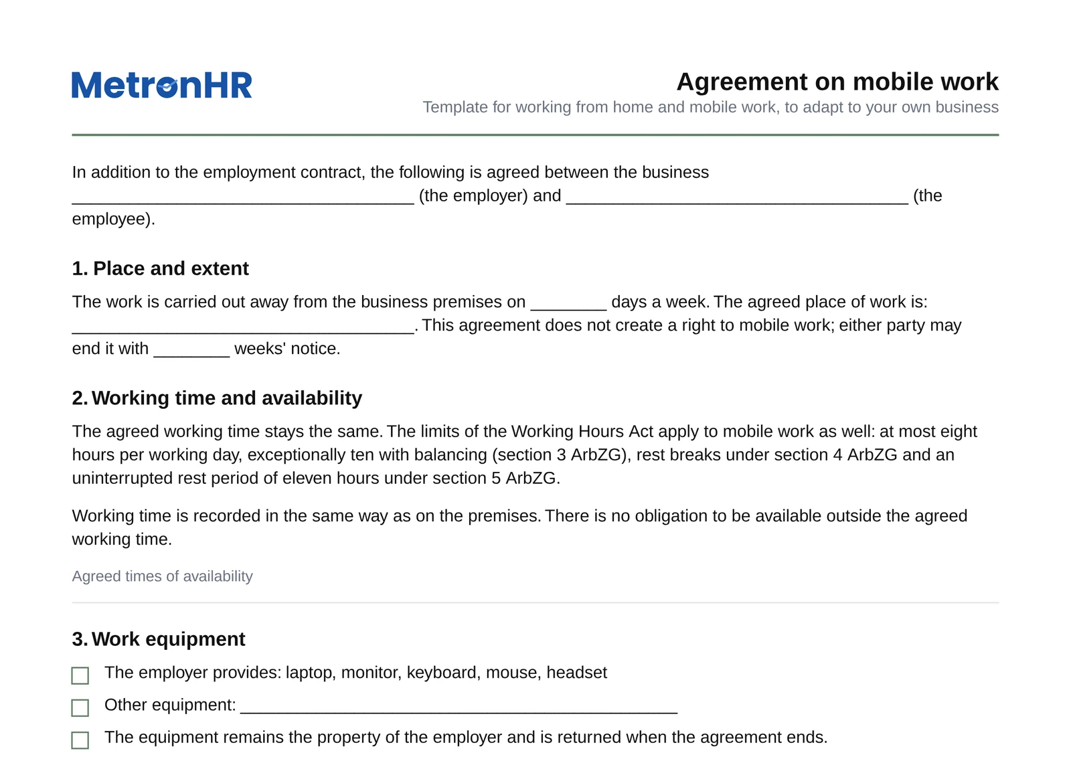The width and height of the screenshot is (1071, 757).
Task: Fill in the blank before 'days a week'
Action: click(x=568, y=303)
